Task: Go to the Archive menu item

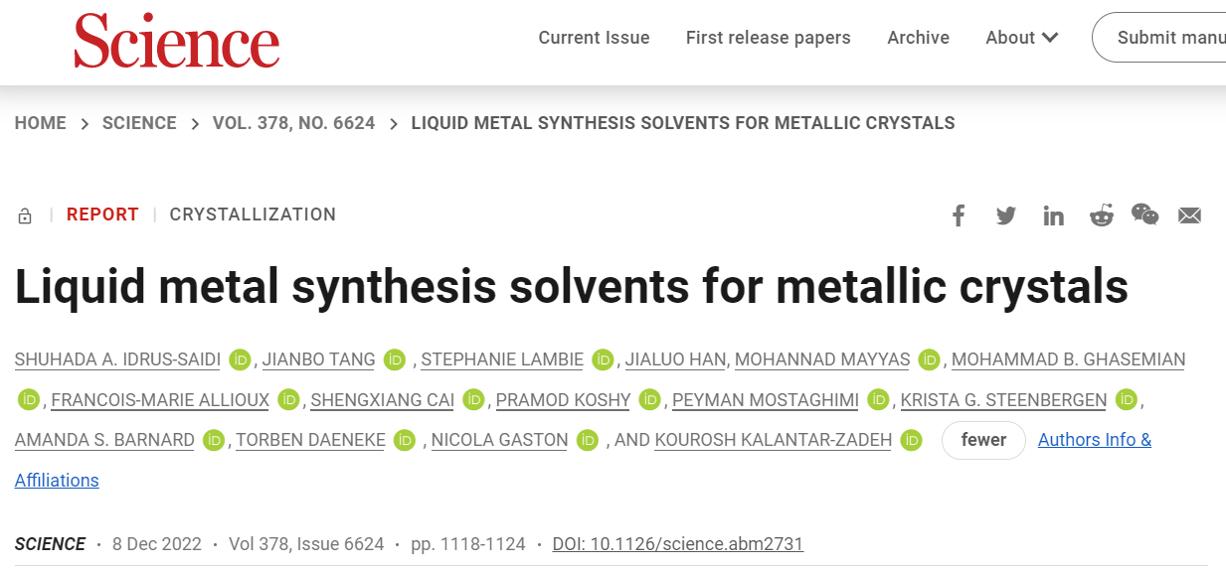Action: point(918,38)
